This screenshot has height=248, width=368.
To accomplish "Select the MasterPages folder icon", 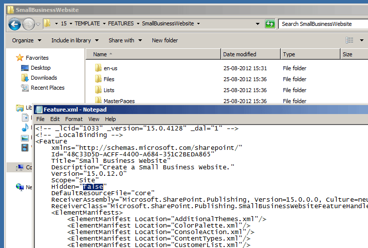I will click(98, 100).
